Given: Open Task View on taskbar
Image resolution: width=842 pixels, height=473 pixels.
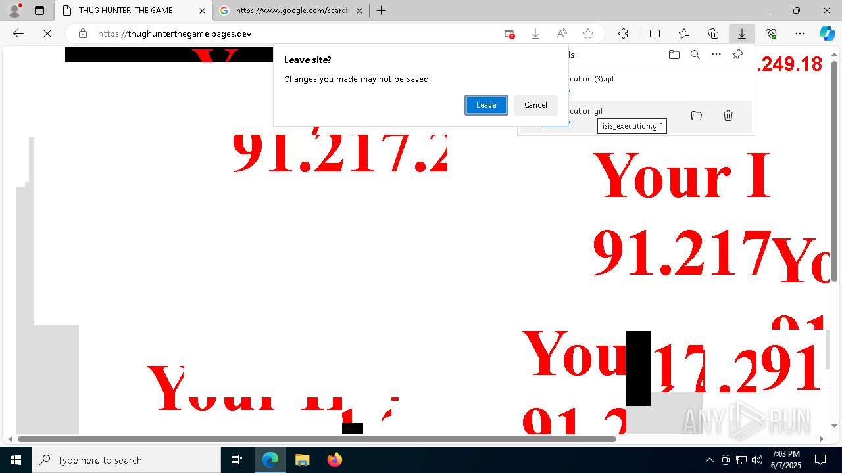Looking at the screenshot, I should click(237, 460).
